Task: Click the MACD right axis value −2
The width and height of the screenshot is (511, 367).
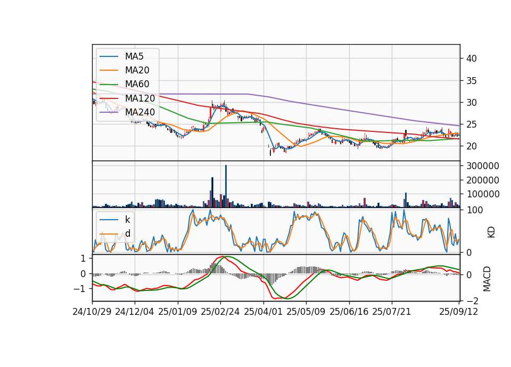Action: [473, 301]
